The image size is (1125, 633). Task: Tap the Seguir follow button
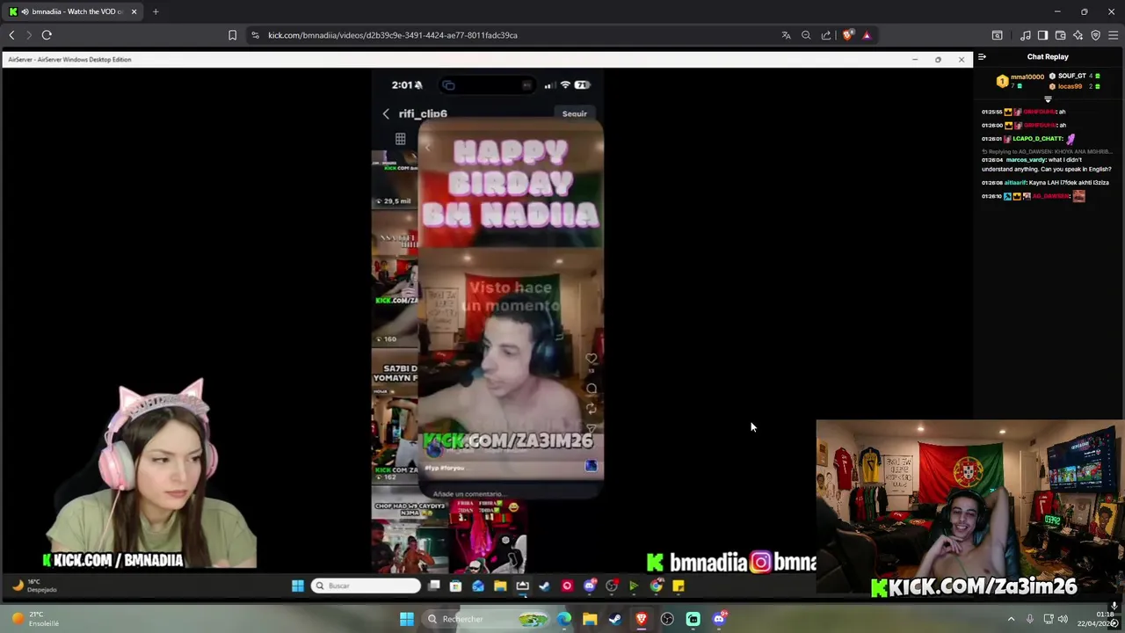pyautogui.click(x=575, y=113)
